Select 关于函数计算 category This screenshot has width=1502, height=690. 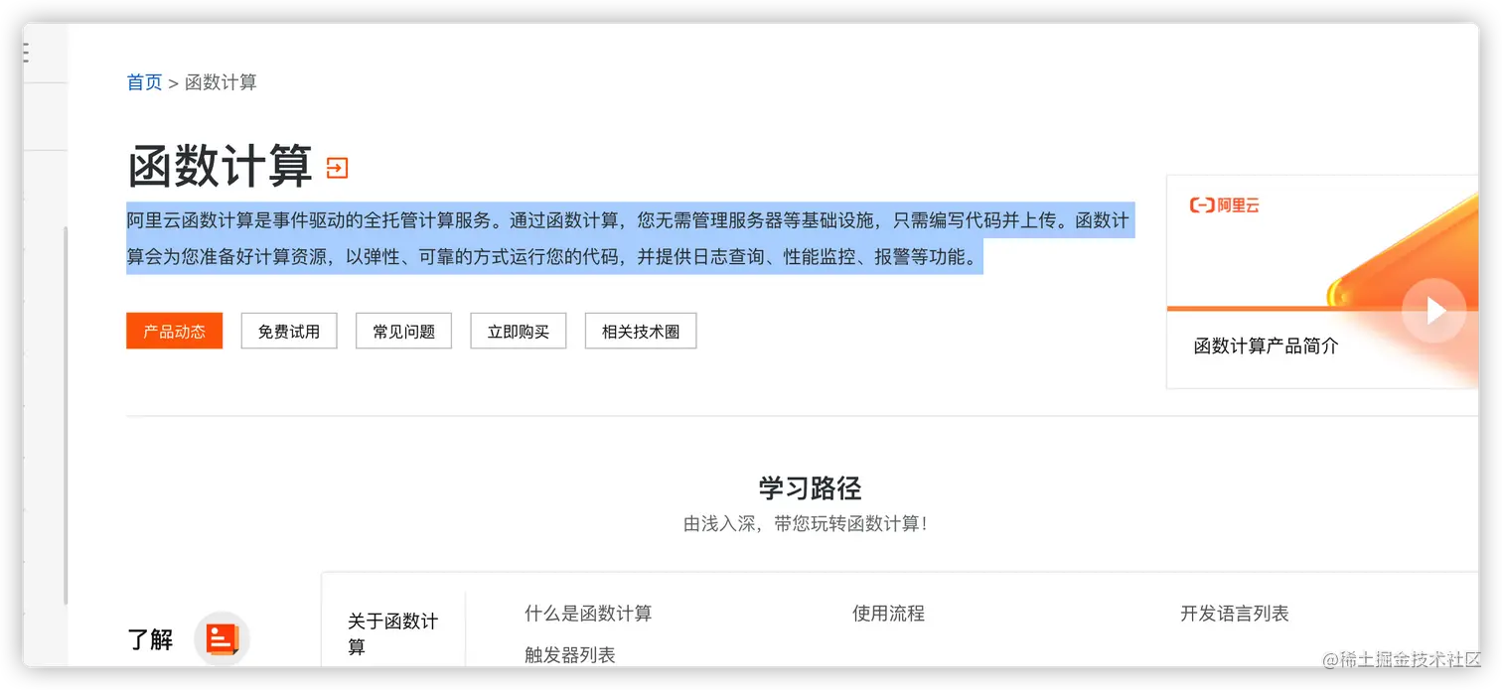tap(393, 634)
